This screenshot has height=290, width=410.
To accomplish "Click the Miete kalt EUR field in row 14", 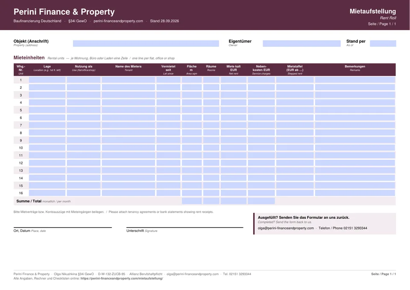I will [x=234, y=178].
